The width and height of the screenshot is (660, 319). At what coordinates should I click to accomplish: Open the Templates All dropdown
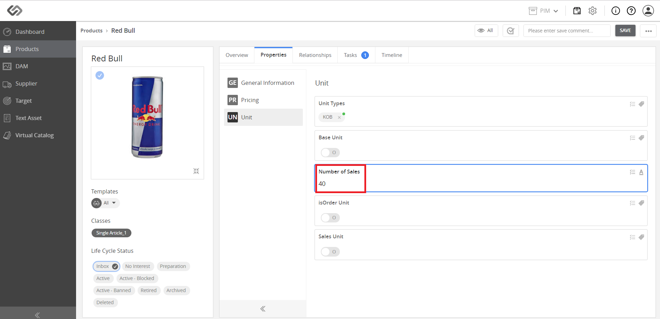point(105,203)
